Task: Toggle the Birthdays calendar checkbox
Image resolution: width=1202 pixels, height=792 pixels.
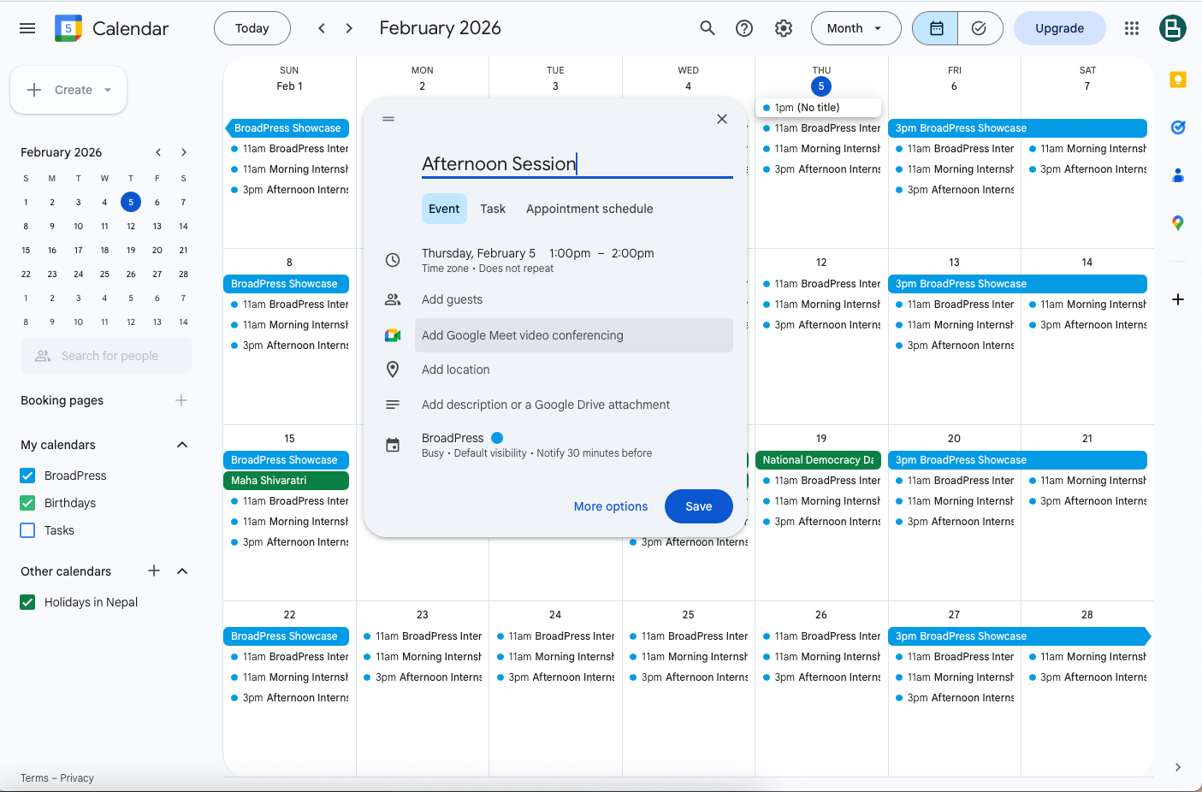Action: point(27,503)
